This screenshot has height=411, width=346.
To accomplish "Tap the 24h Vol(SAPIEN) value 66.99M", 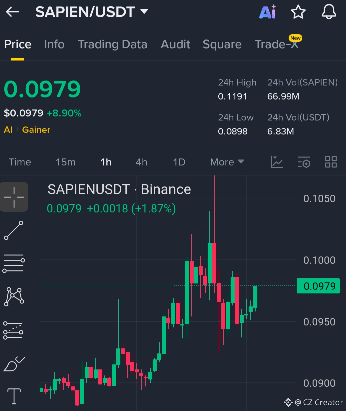I will (283, 97).
